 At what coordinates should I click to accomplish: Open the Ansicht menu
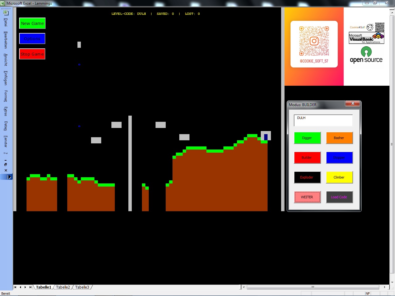(6, 60)
